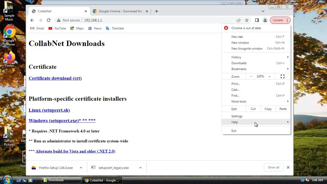This screenshot has width=327, height=184.
Task: Expand the tab search chevron
Action: point(263,11)
